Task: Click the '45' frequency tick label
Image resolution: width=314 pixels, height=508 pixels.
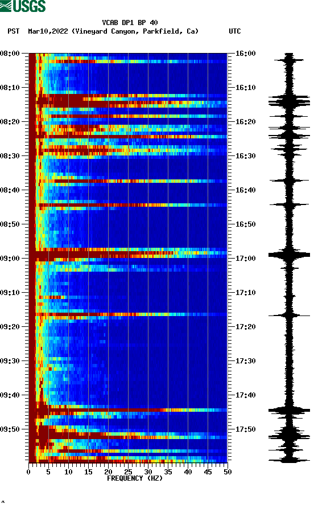Action: [x=208, y=472]
